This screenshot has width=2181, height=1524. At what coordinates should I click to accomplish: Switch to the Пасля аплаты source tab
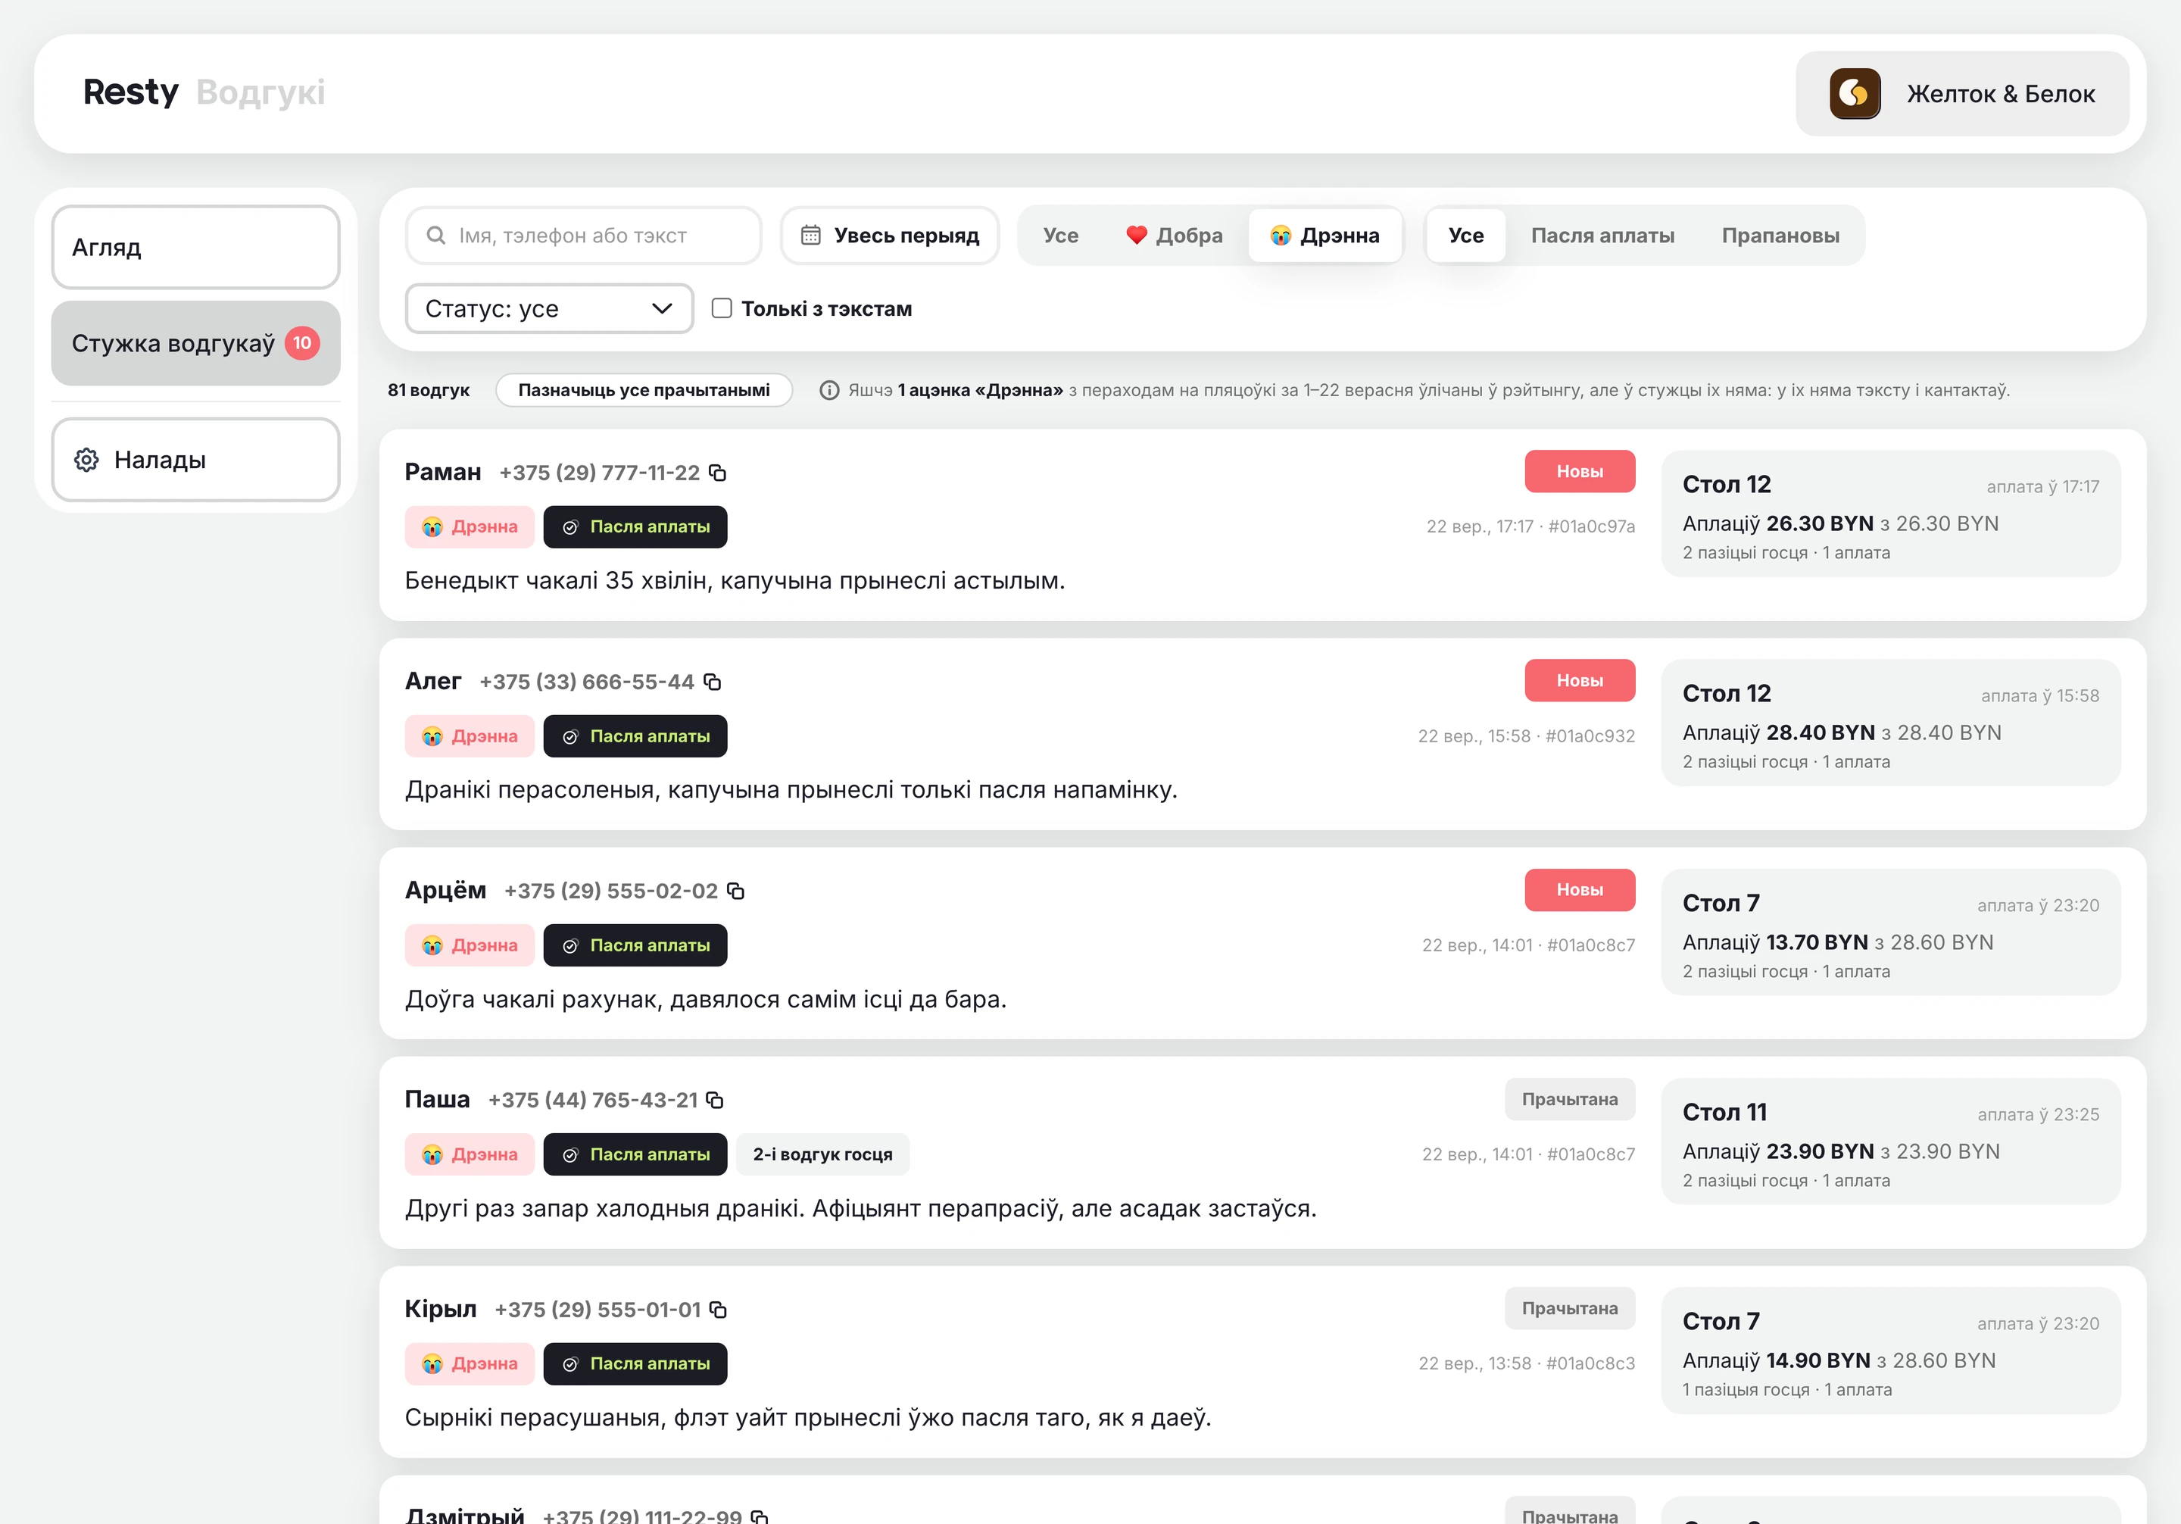(x=1602, y=236)
